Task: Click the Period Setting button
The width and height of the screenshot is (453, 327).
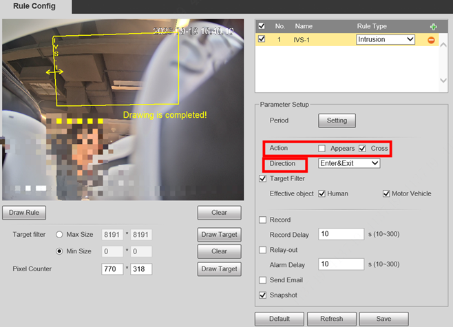Action: 337,120
